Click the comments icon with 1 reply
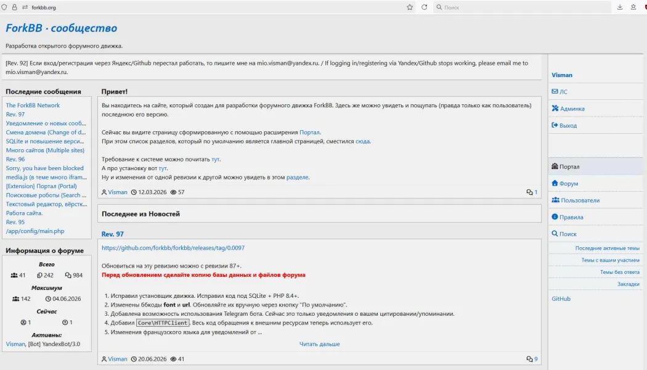 pos(529,192)
